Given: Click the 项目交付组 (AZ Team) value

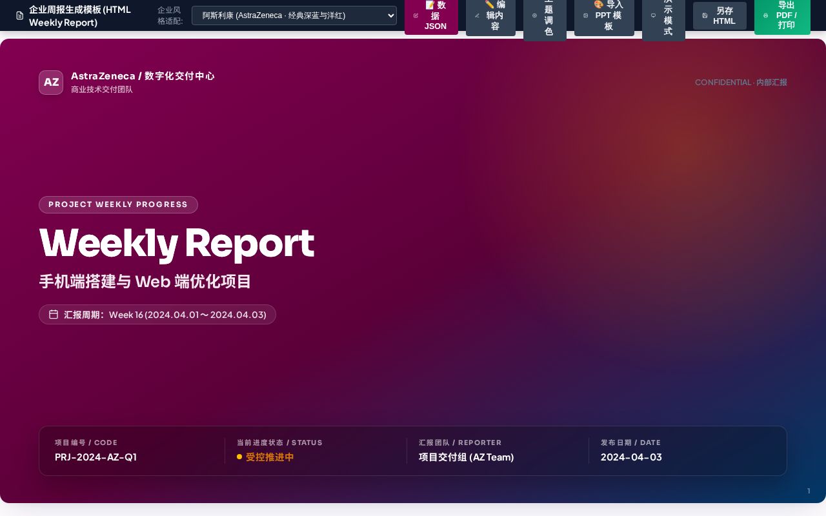Looking at the screenshot, I should click(467, 457).
